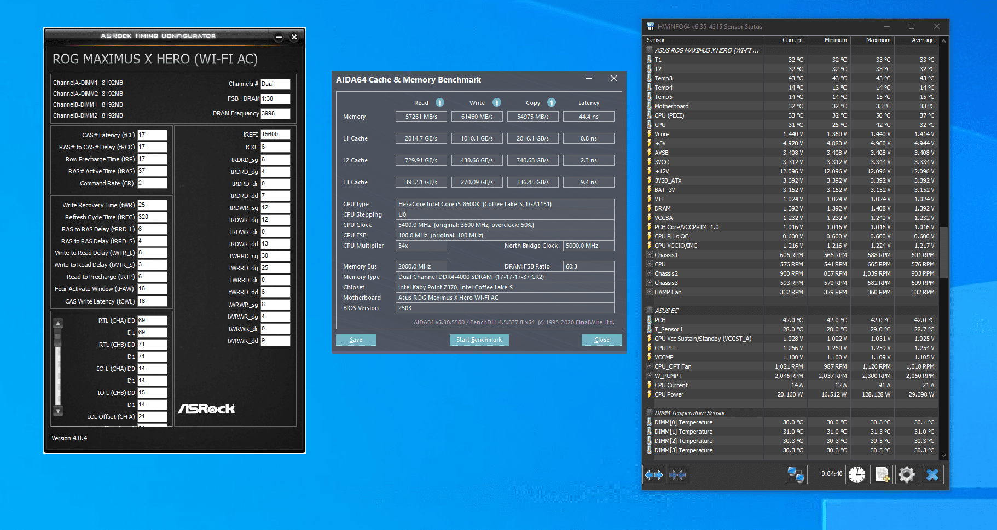Image resolution: width=997 pixels, height=530 pixels.
Task: Click the Copy info icon in AIDA64
Action: click(x=552, y=102)
